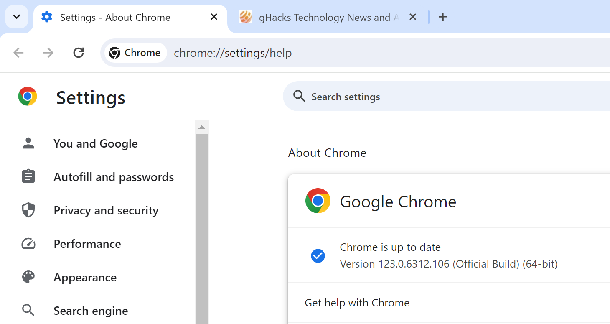Click the Chrome site info chip

[x=135, y=53]
